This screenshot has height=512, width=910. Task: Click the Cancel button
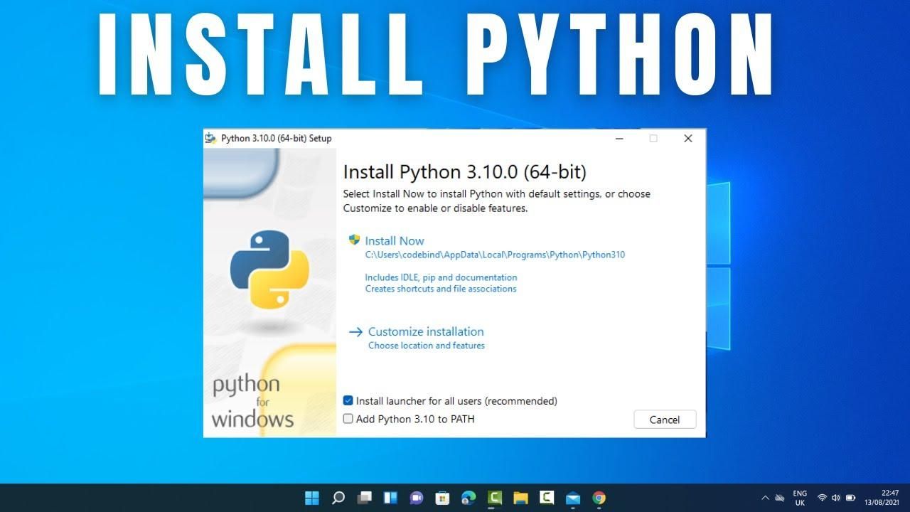tap(664, 419)
